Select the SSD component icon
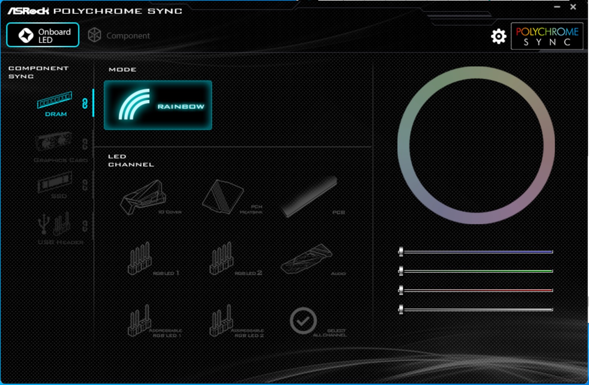589x385 pixels. [x=55, y=183]
